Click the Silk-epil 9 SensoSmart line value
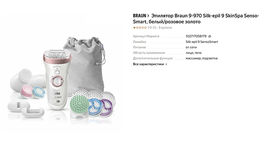Image resolution: width=263 pixels, height=167 pixels. pos(202,42)
